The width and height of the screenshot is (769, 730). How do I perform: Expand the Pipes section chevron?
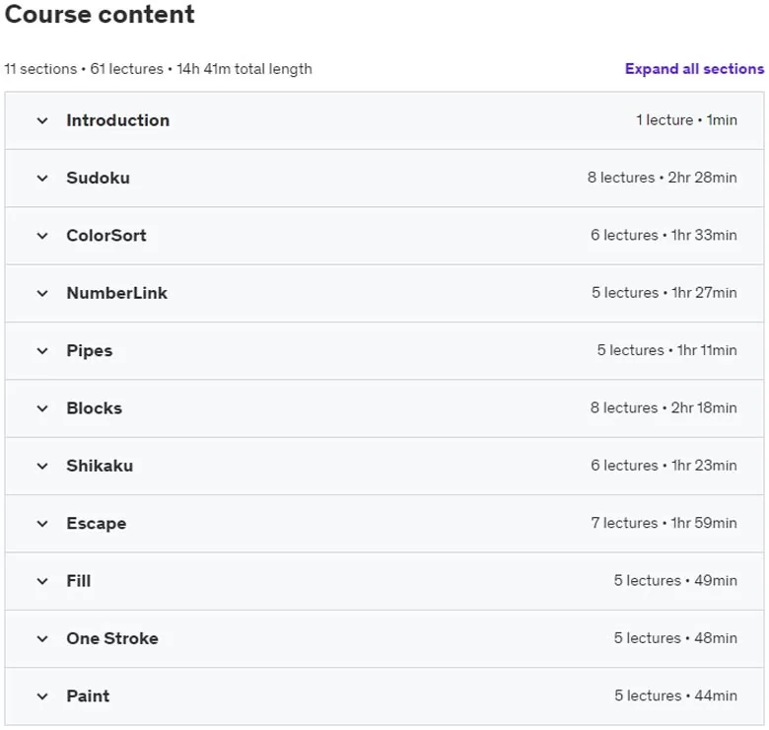point(42,351)
